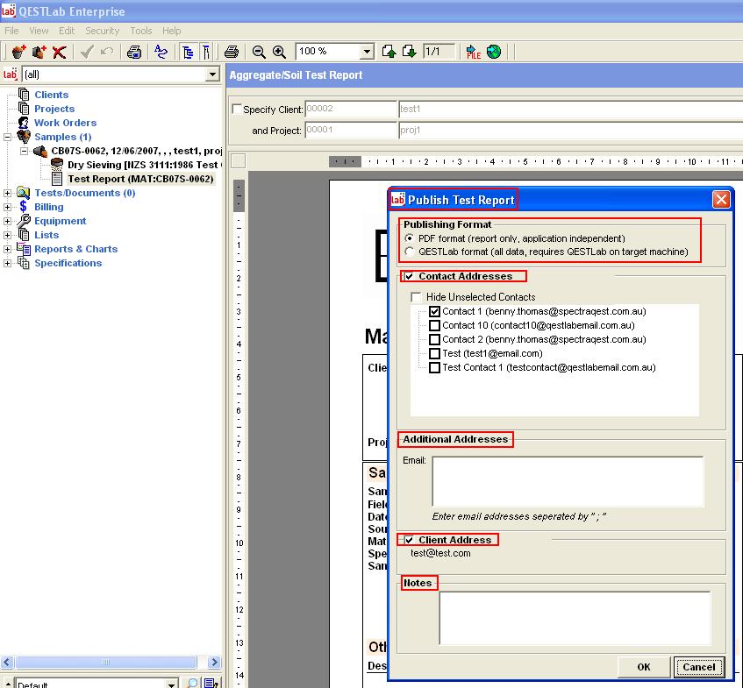Open the Tools menu
Screen dimensions: 743x688
click(140, 31)
